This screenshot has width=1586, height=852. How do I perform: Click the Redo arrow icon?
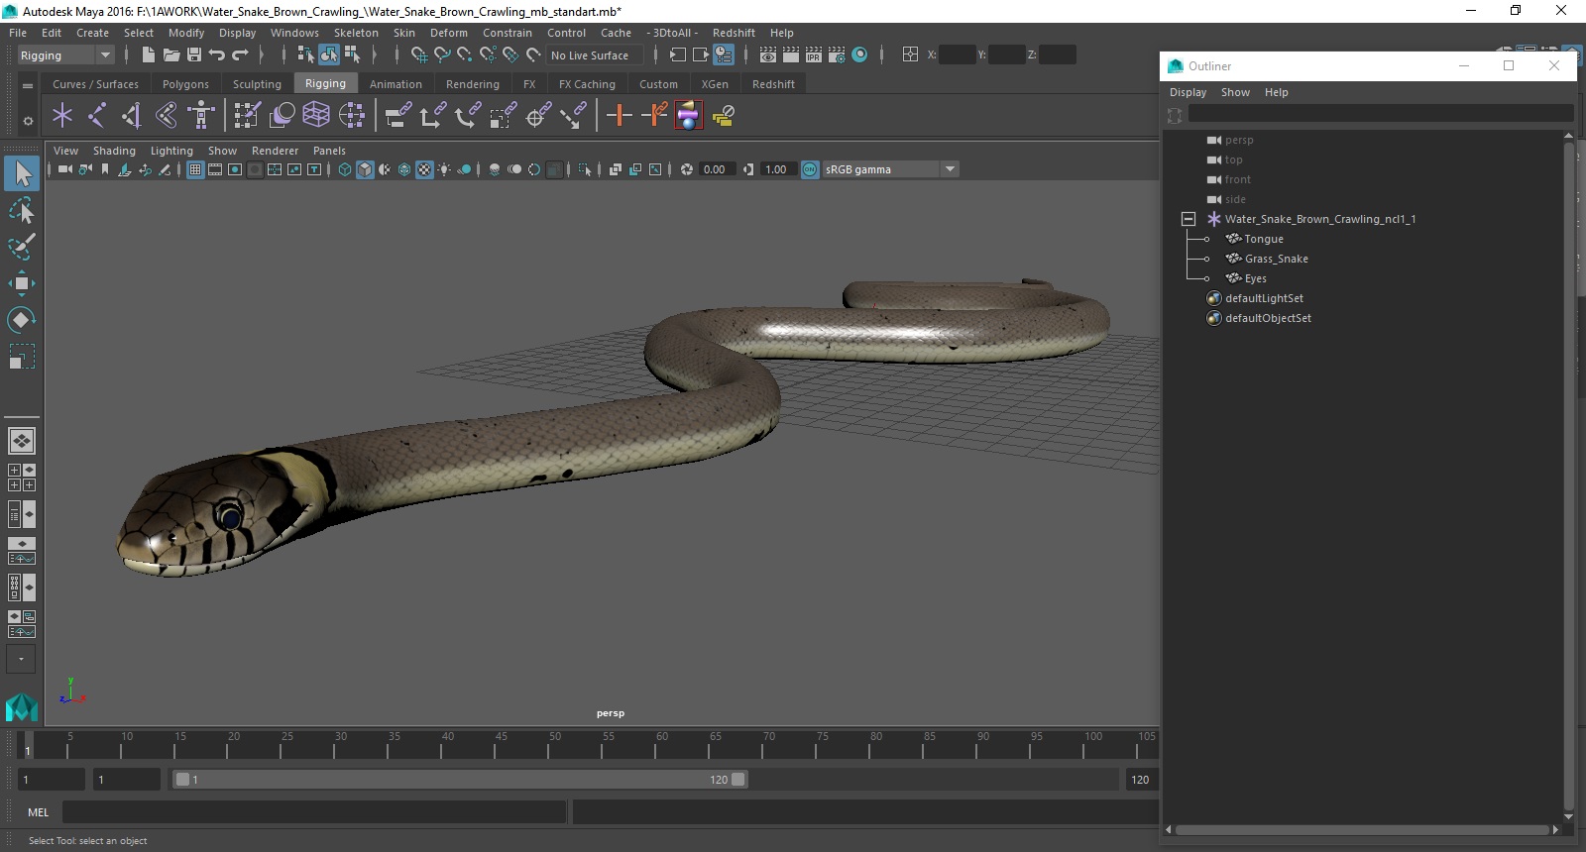tap(240, 54)
